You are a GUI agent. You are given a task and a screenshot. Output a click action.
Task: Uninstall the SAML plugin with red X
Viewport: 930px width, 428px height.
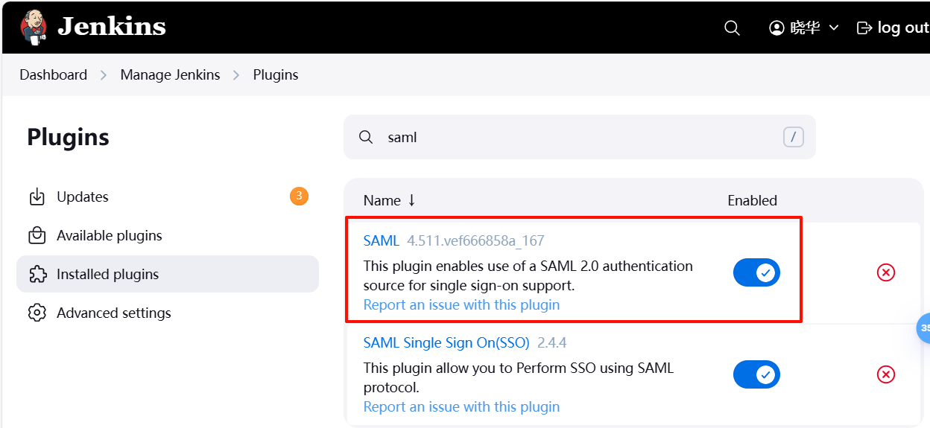coord(886,272)
